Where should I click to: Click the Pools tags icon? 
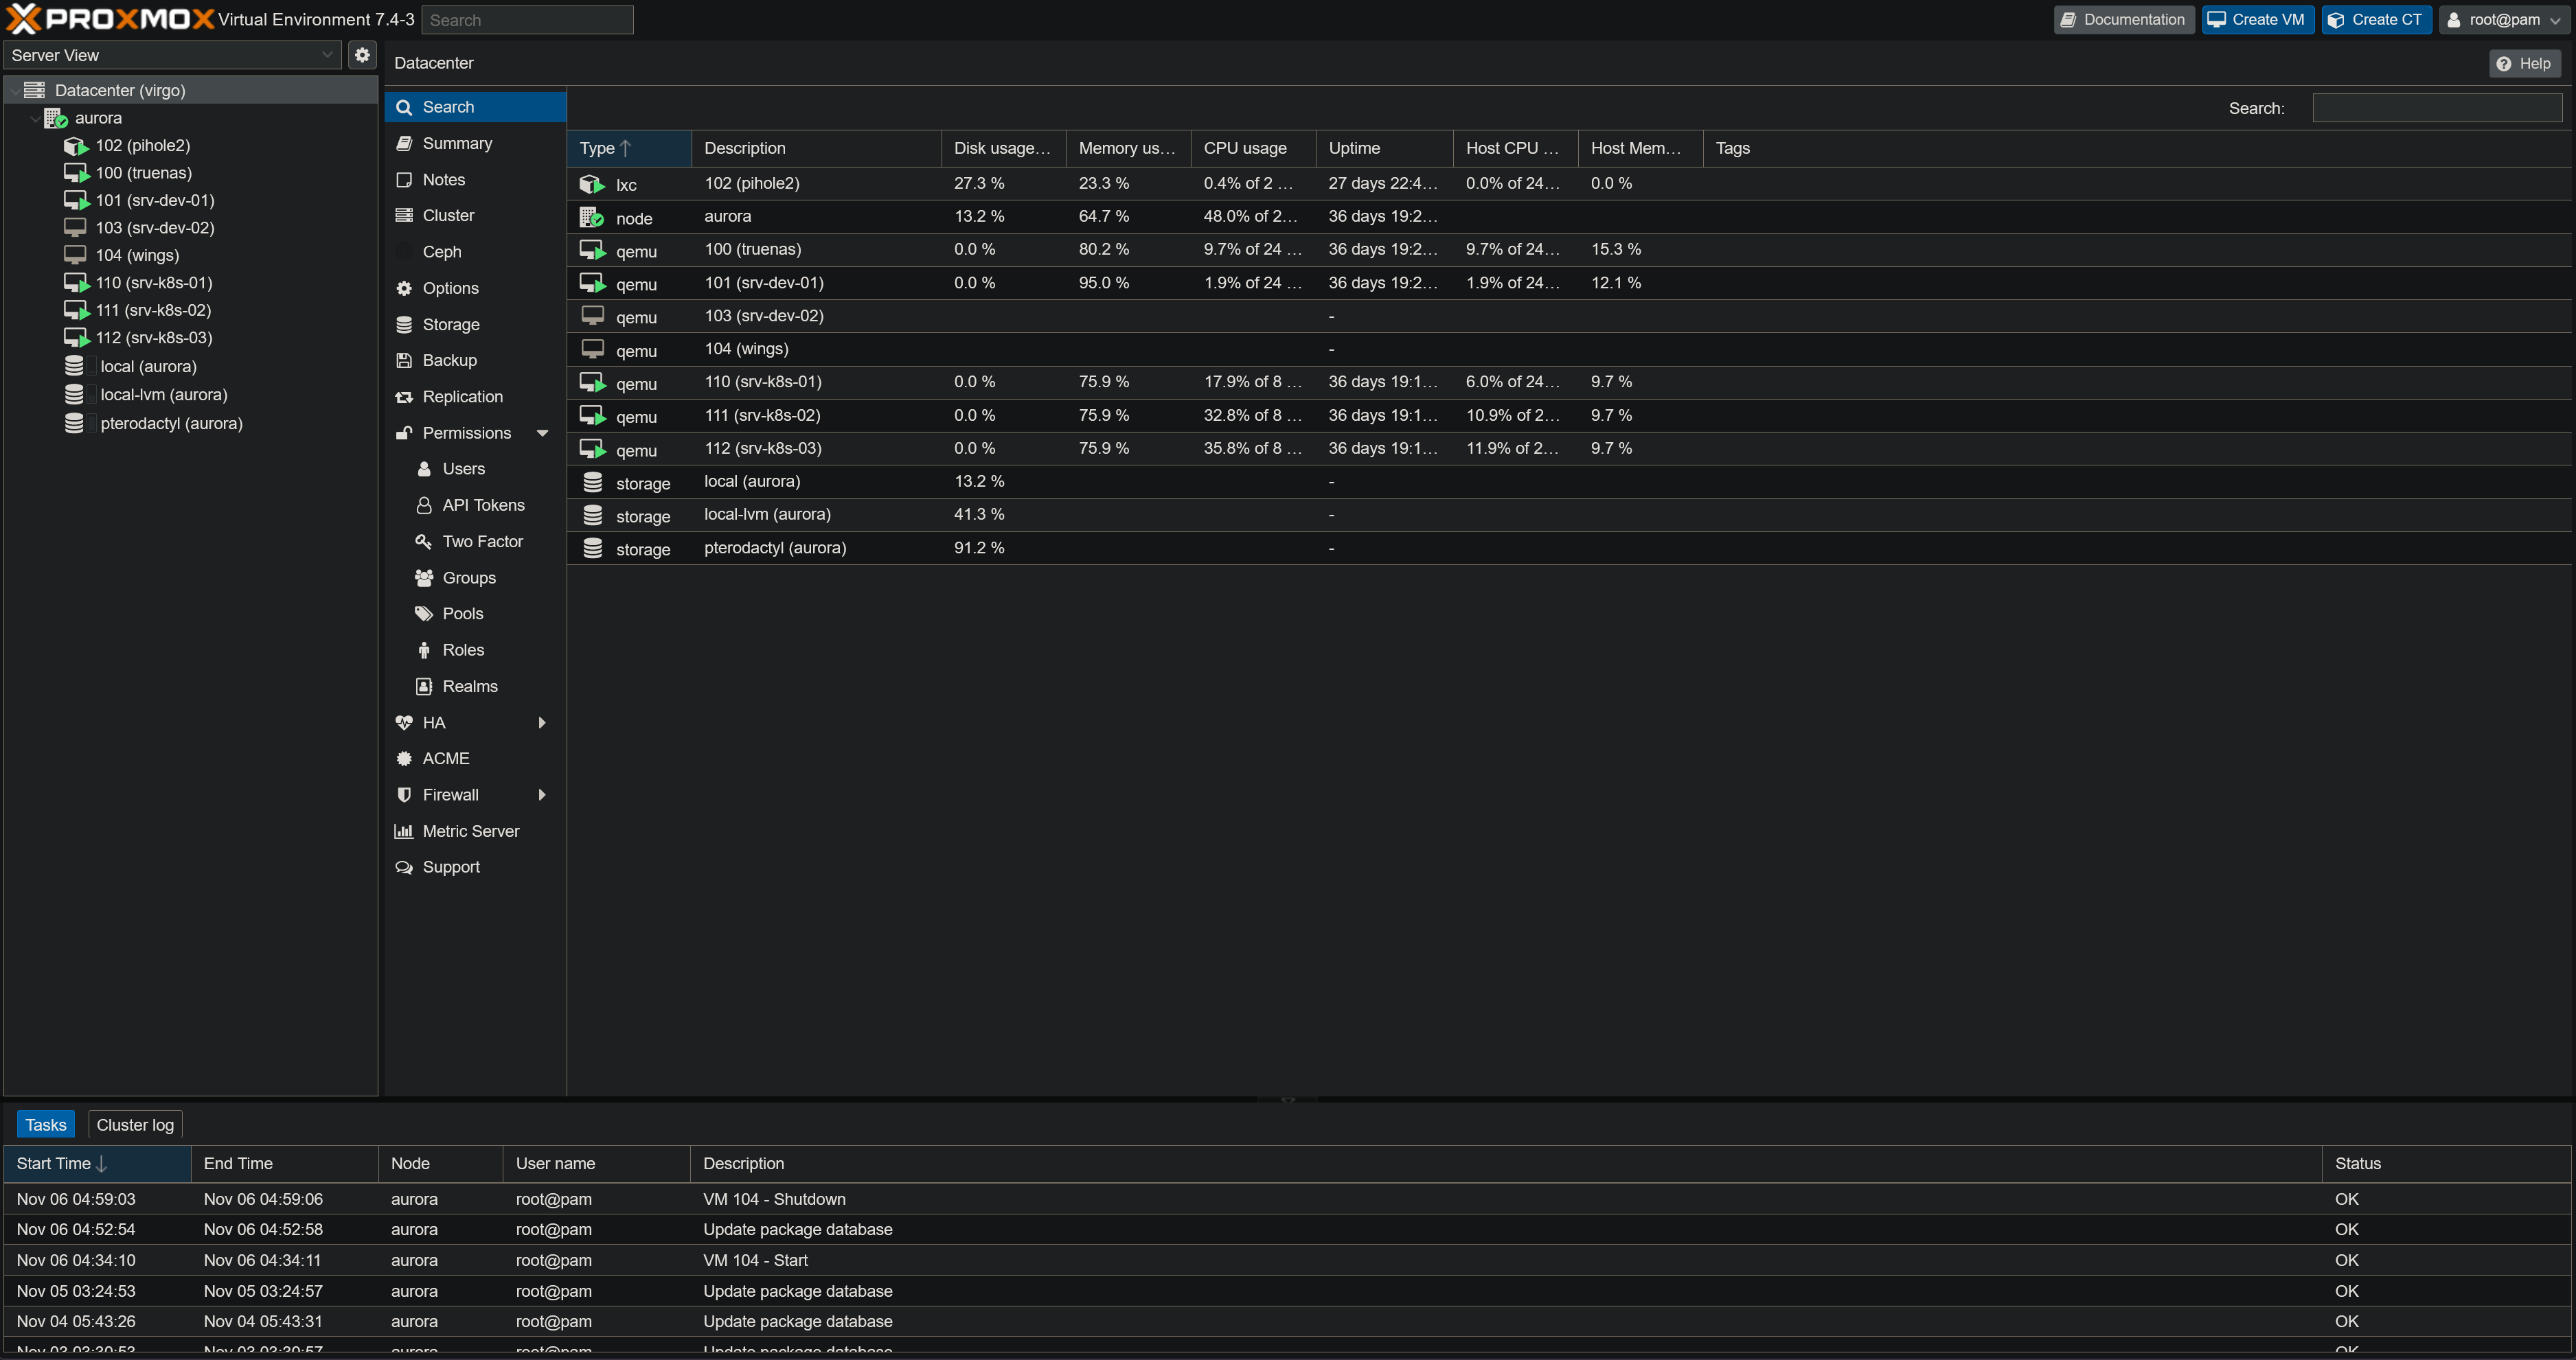click(424, 614)
